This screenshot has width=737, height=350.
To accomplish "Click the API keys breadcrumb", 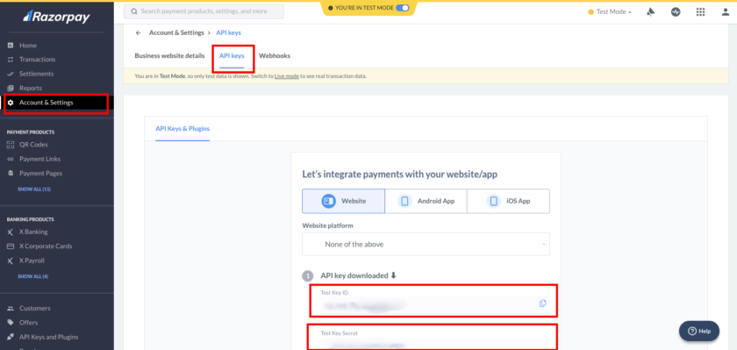I will coord(228,32).
